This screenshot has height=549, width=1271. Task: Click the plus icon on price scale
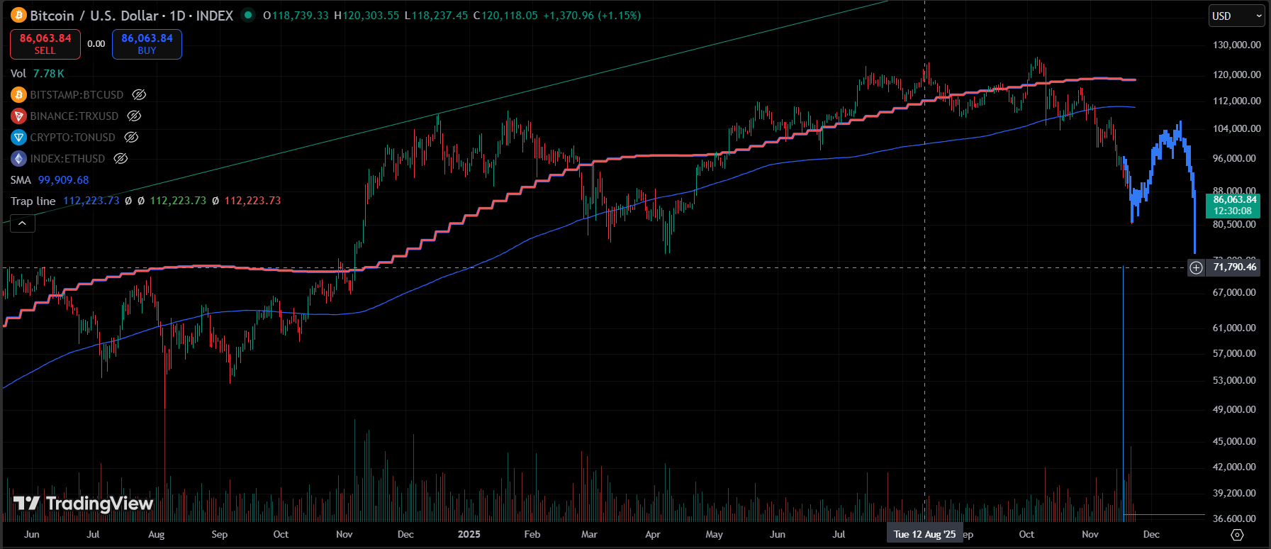pyautogui.click(x=1196, y=267)
